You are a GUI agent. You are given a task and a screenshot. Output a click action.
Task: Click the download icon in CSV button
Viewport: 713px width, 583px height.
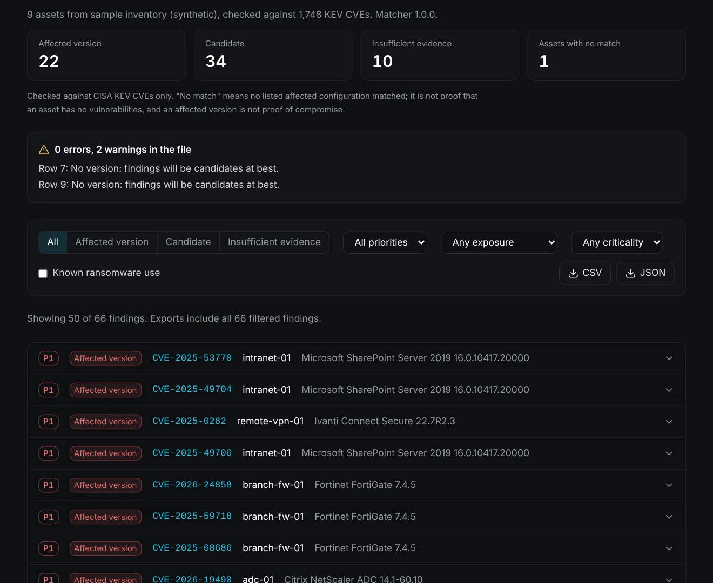[x=573, y=274]
